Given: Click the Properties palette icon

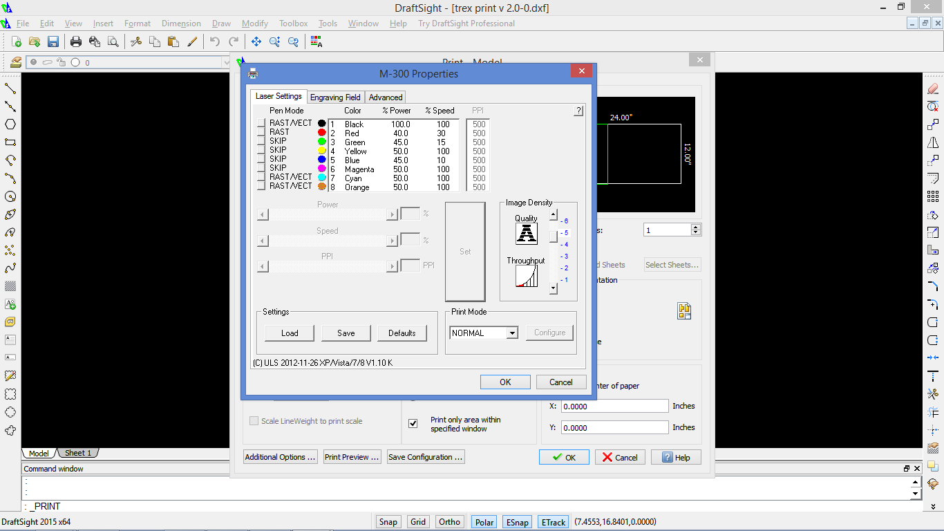Looking at the screenshot, I should 317,41.
